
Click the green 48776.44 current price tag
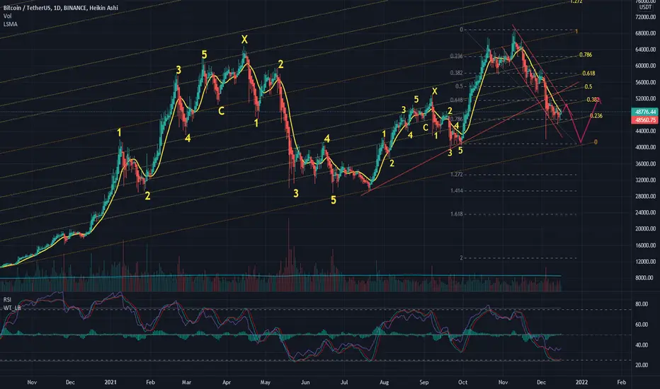(645, 112)
